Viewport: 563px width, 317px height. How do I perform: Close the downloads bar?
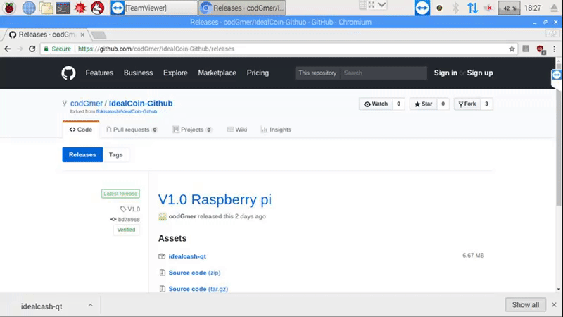(x=554, y=305)
